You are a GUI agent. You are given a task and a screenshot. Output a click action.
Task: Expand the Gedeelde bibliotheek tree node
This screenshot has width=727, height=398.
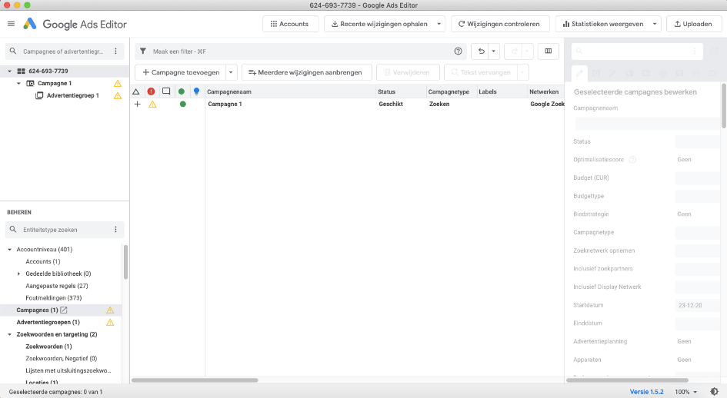pyautogui.click(x=19, y=274)
